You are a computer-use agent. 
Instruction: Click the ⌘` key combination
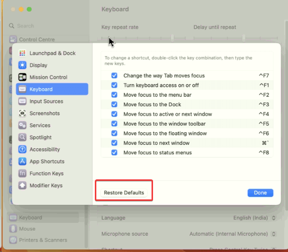[x=265, y=143]
